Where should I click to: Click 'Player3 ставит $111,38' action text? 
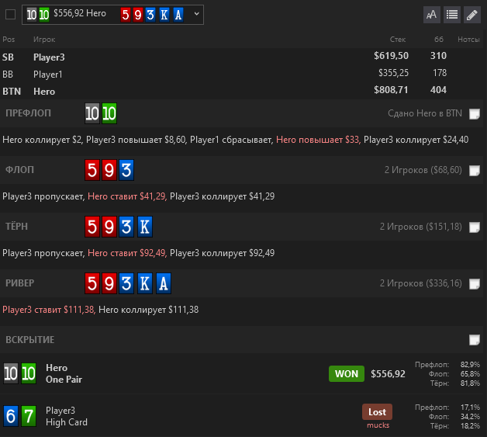pos(48,310)
